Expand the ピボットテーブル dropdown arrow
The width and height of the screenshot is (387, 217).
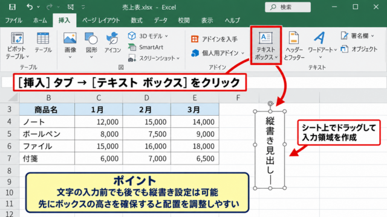(27, 57)
